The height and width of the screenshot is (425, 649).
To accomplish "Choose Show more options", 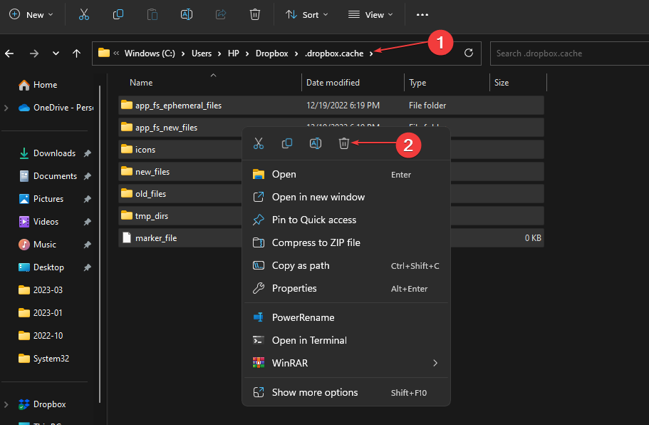I will (315, 392).
